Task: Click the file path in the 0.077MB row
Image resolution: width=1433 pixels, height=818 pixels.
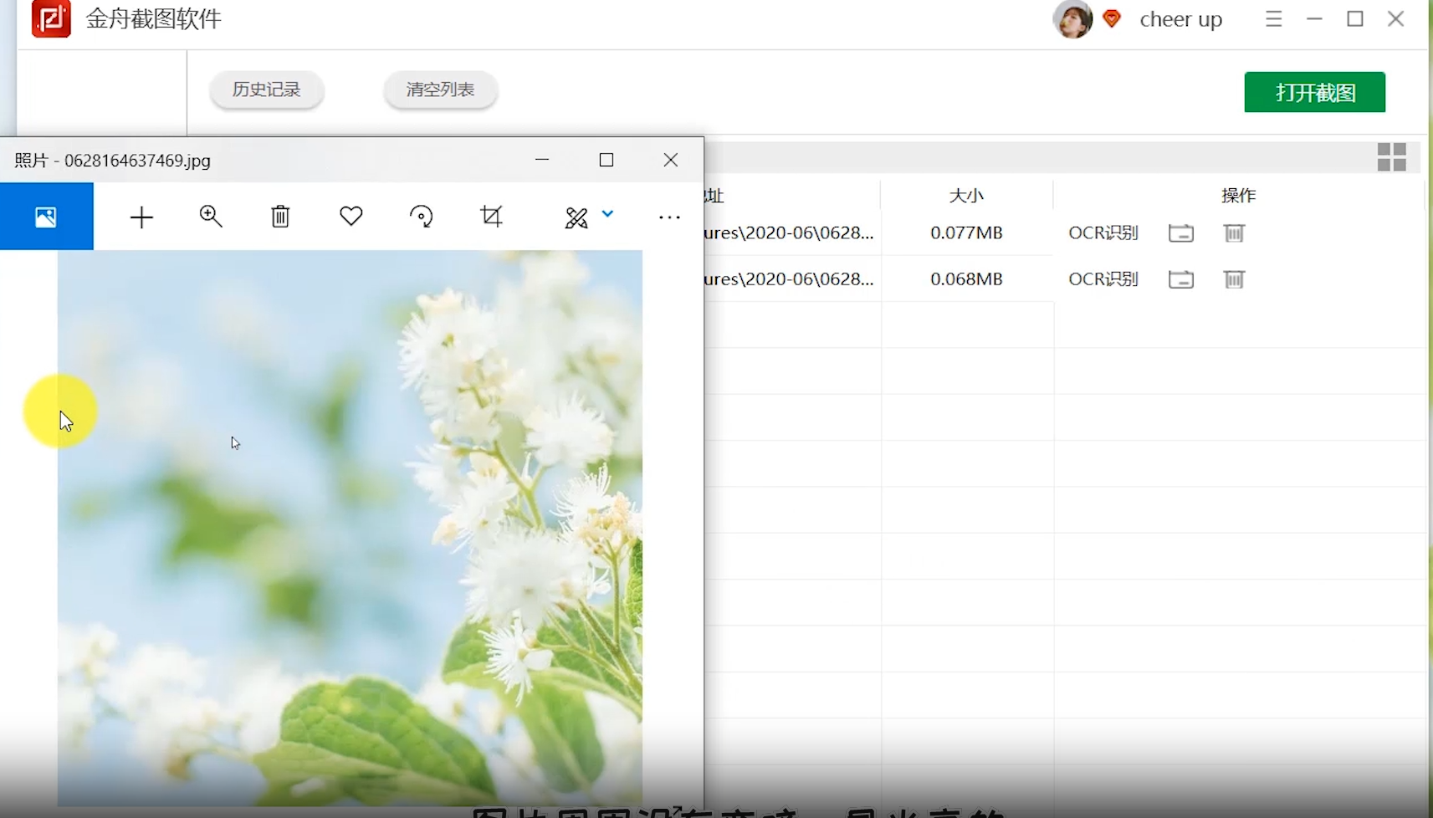Action: (789, 233)
